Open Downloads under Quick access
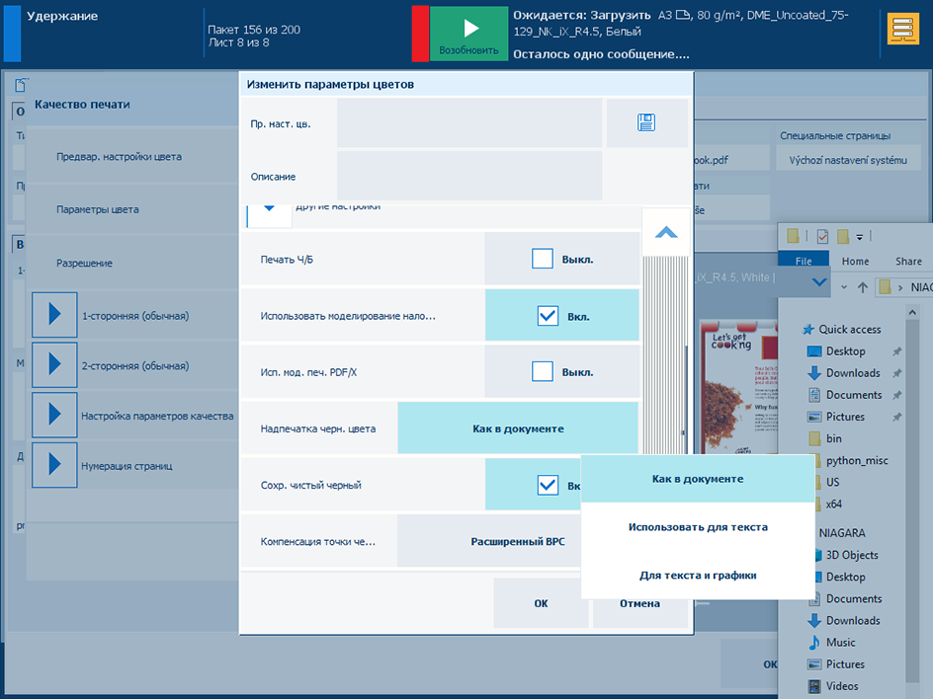This screenshot has height=699, width=933. pyautogui.click(x=853, y=373)
